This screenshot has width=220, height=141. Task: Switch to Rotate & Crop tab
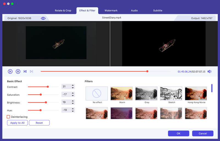click(x=63, y=10)
